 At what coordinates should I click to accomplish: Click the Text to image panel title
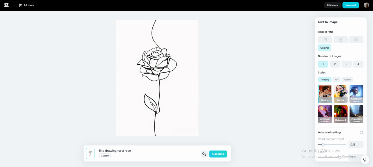(328, 22)
